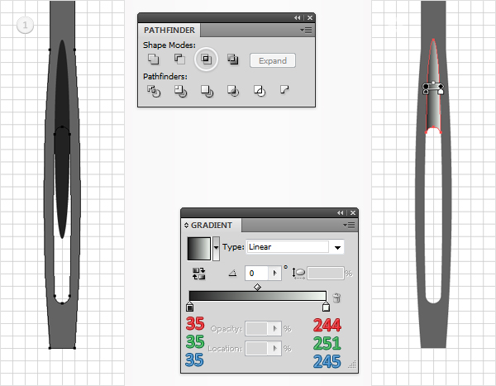The height and width of the screenshot is (386, 496).
Task: Click the Crop pathfinder icon
Action: pyautogui.click(x=233, y=91)
